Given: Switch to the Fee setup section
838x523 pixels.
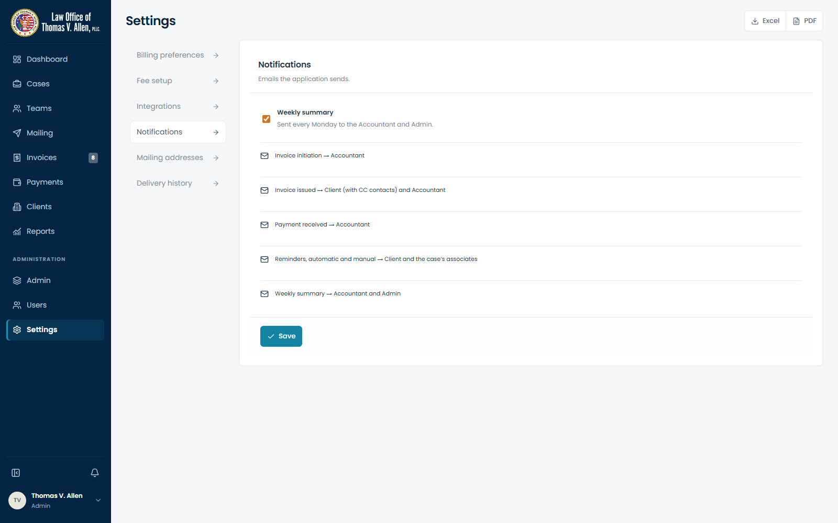Looking at the screenshot, I should coord(178,81).
